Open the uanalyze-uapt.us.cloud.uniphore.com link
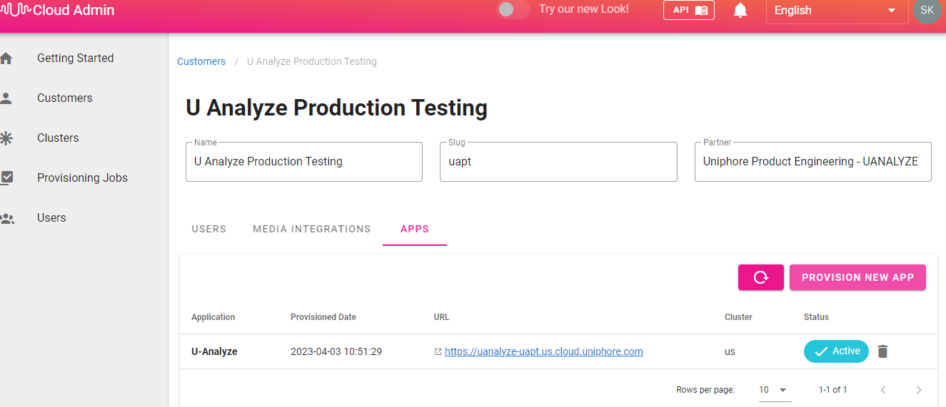 click(x=544, y=351)
